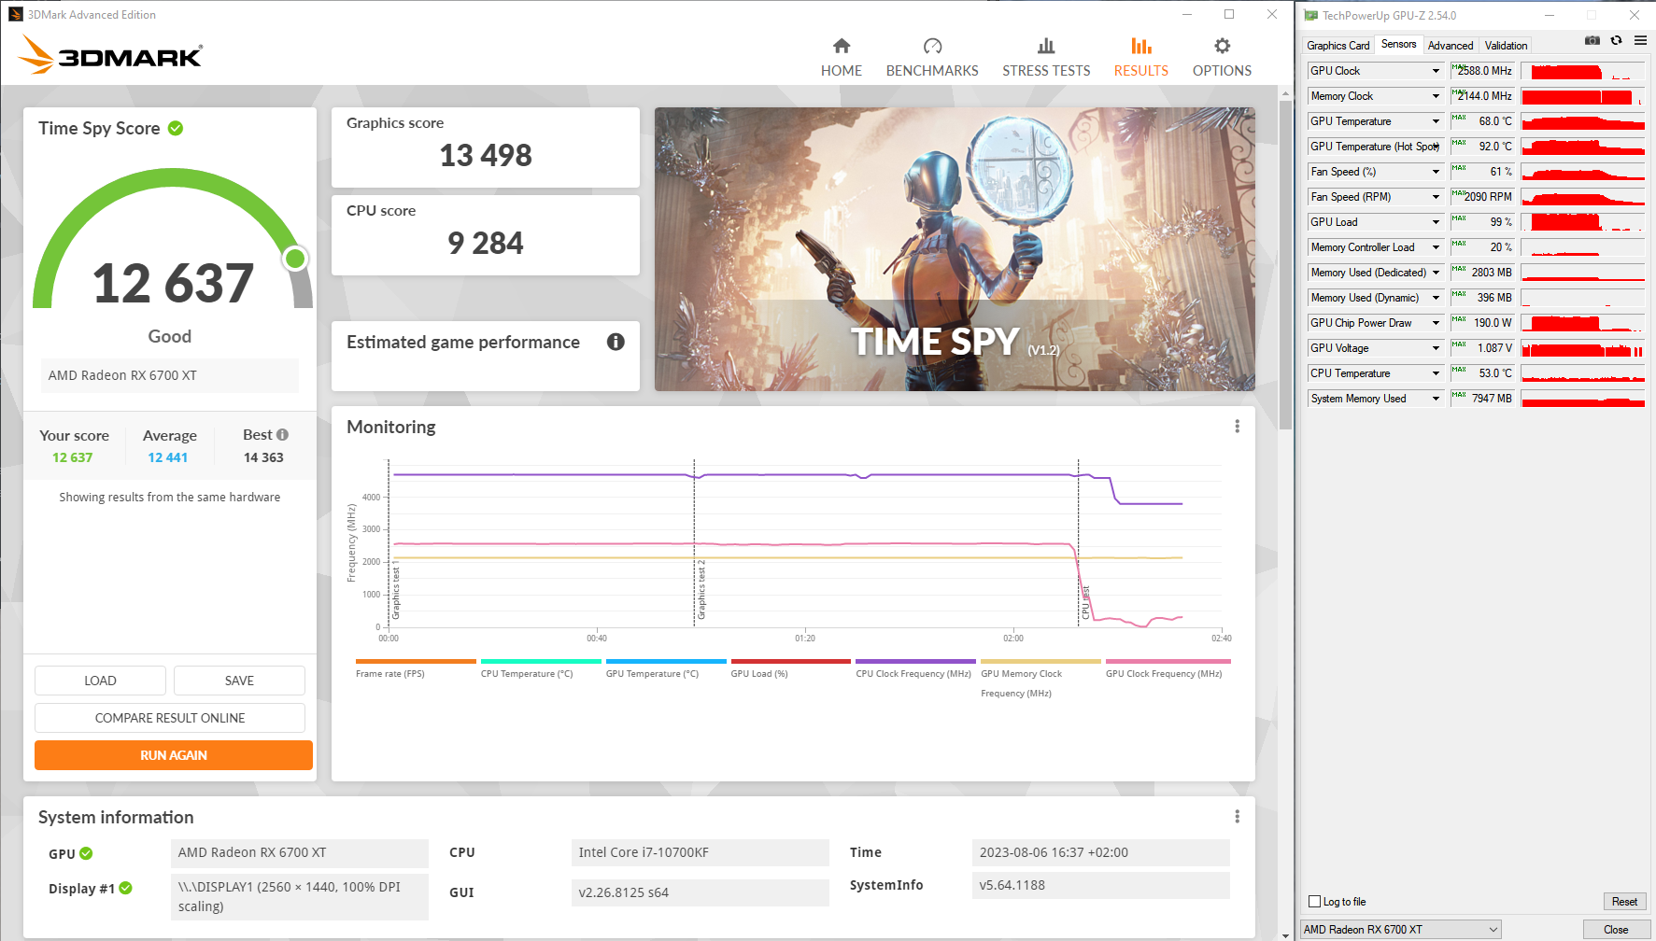This screenshot has height=941, width=1656.
Task: Open the Fan Speed (RPM) sensor dropdown
Action: [1436, 197]
